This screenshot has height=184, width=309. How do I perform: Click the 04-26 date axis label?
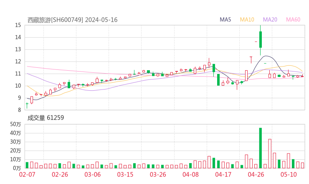point(256,174)
